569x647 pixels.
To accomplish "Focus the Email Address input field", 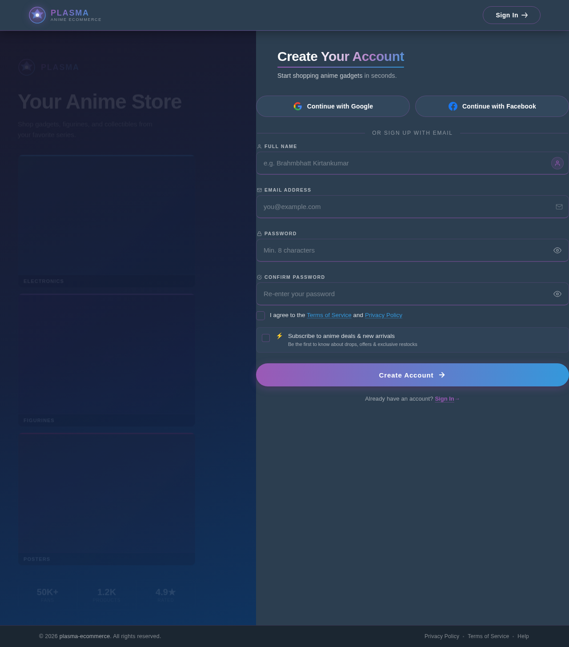I will [413, 207].
